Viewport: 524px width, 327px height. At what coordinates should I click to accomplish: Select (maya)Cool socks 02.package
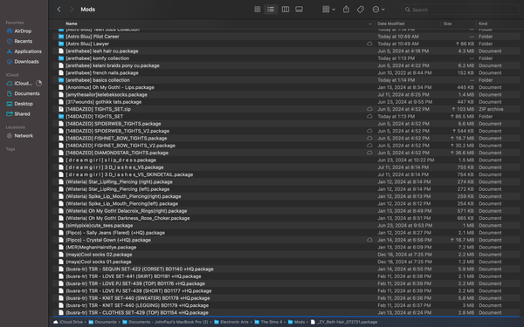(287, 255)
